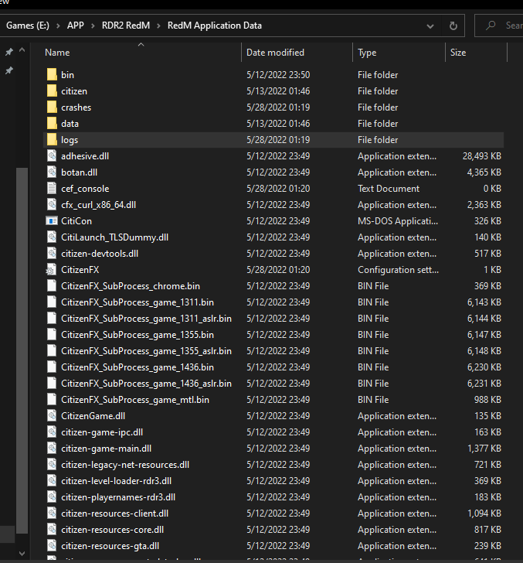Click the 5/28/2022 01:20 date of CitizenFX

pos(278,270)
